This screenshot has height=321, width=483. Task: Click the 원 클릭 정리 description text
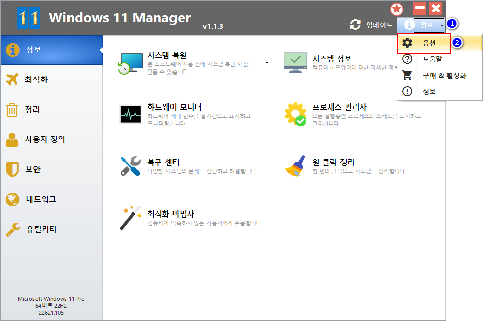[358, 171]
